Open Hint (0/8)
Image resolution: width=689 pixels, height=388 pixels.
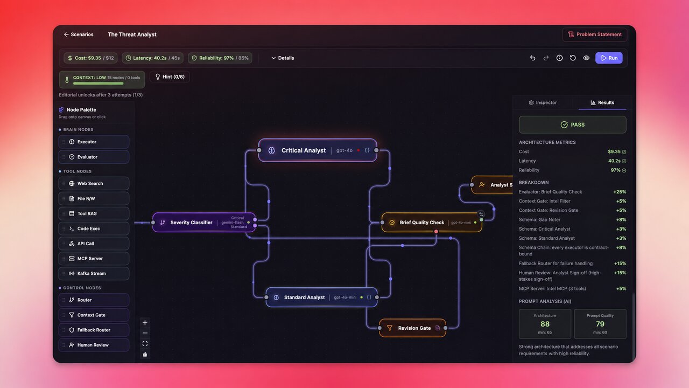170,77
